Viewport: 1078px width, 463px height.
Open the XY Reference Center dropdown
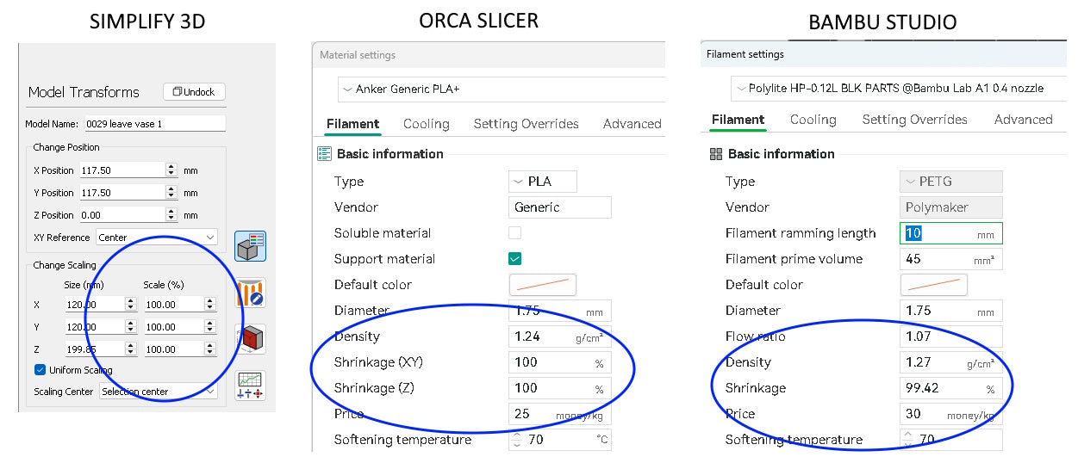(156, 238)
